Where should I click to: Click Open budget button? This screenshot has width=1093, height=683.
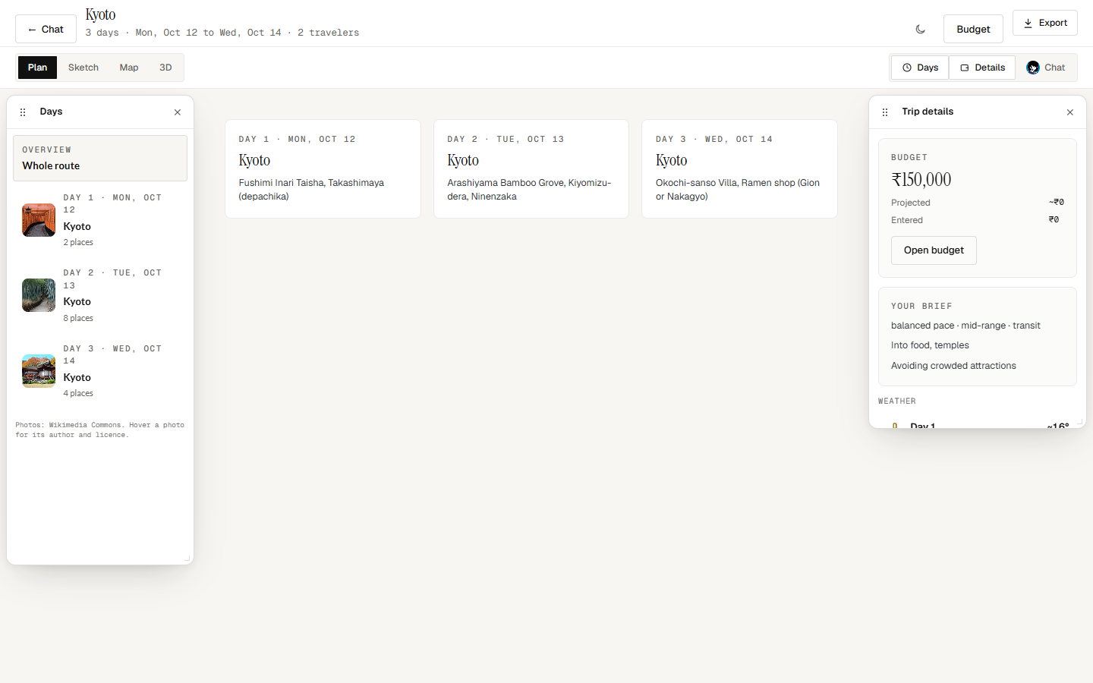(934, 250)
